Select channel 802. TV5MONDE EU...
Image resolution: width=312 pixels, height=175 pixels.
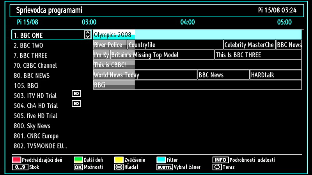(41, 146)
